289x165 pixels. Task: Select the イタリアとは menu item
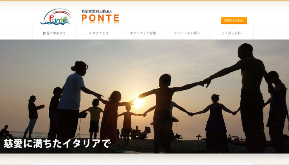99,33
